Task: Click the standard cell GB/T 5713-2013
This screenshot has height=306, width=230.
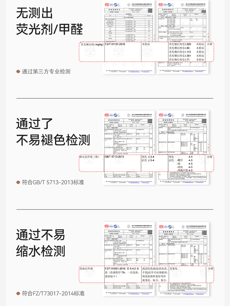Action: [x=114, y=157]
